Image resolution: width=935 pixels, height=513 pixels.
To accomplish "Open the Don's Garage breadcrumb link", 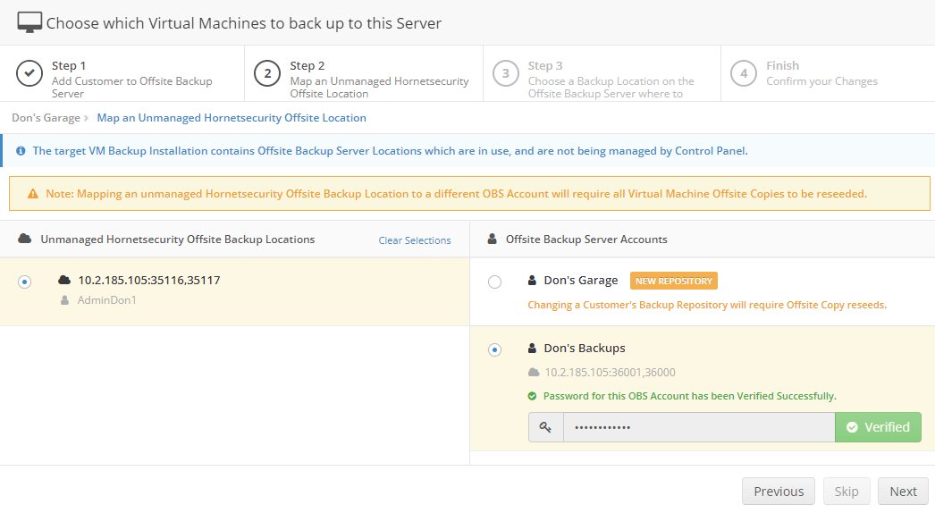I will tap(43, 118).
